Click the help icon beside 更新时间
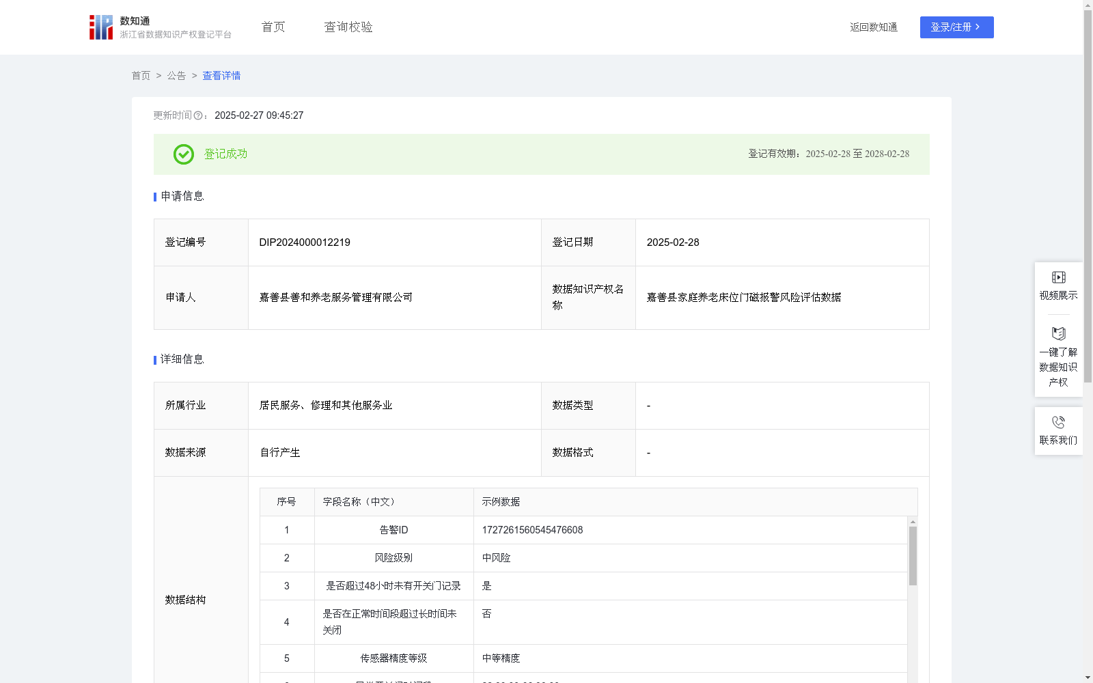 [x=198, y=115]
